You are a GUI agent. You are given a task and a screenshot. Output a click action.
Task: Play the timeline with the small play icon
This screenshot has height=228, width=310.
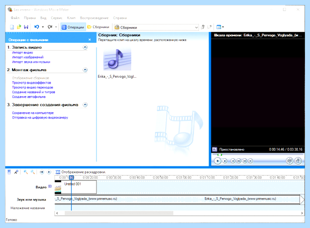49,172
